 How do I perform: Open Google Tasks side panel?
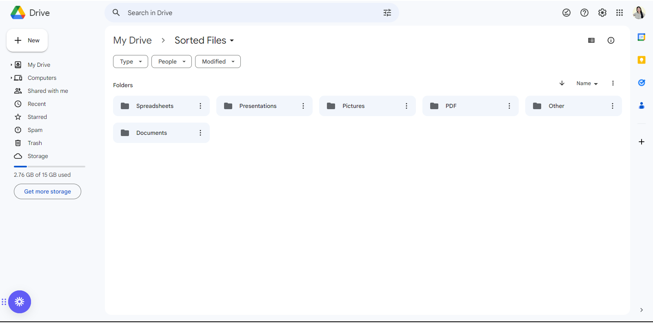coord(642,83)
